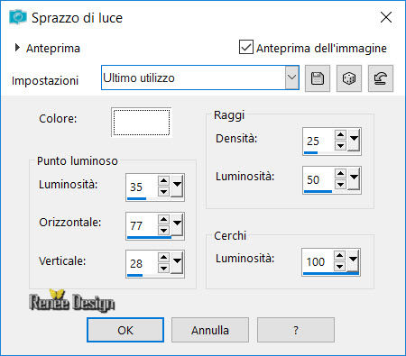Open Punto luminoso Luminosità slider dropdown
406x356 pixels.
[x=177, y=186]
